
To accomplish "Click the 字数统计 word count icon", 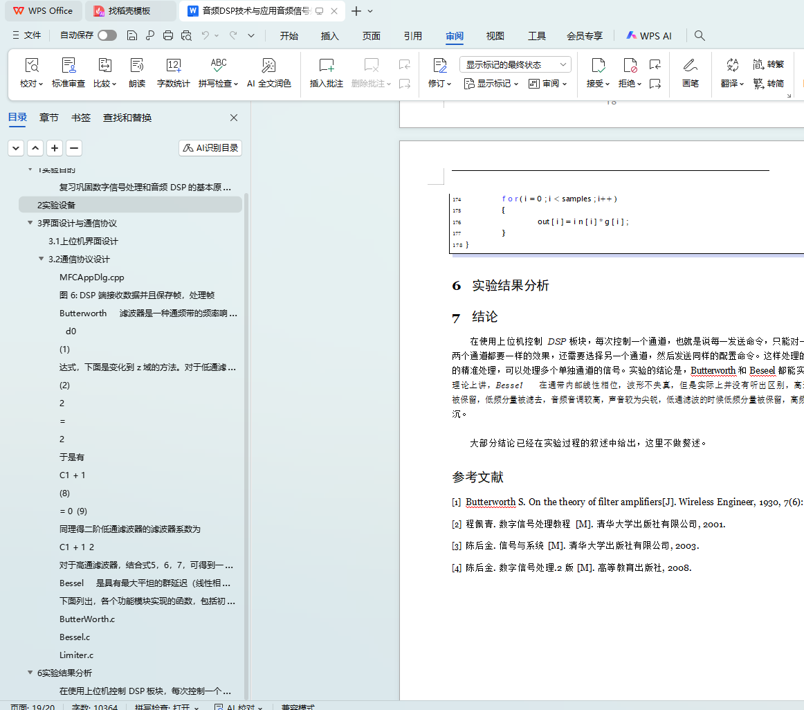I will [173, 66].
